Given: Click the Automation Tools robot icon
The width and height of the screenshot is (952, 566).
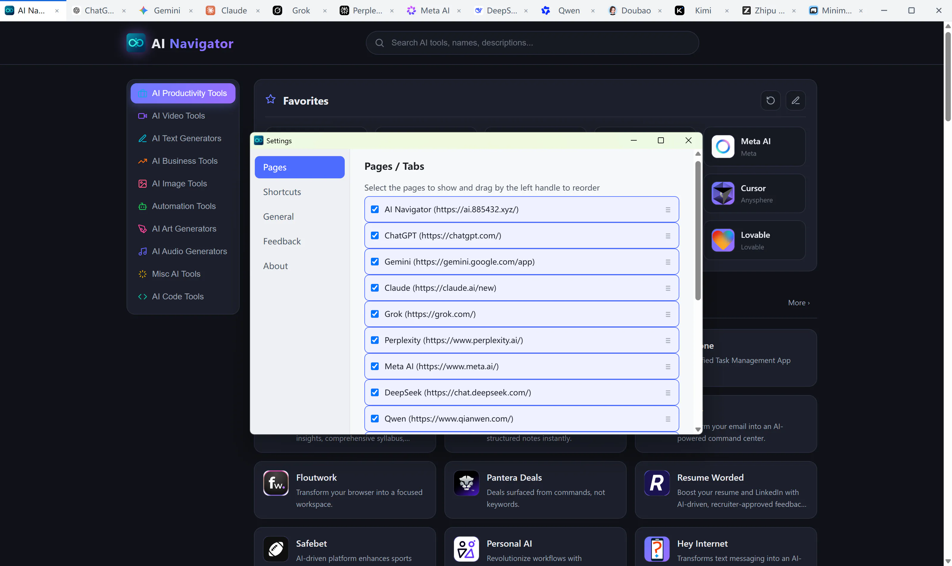Looking at the screenshot, I should coord(142,206).
